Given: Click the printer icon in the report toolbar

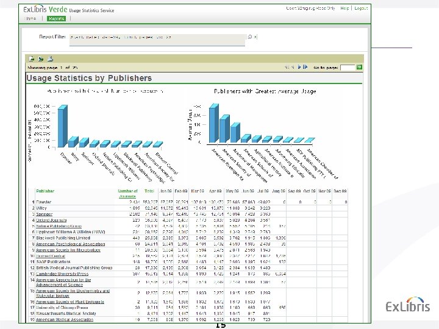Looking at the screenshot, I should [51, 58].
